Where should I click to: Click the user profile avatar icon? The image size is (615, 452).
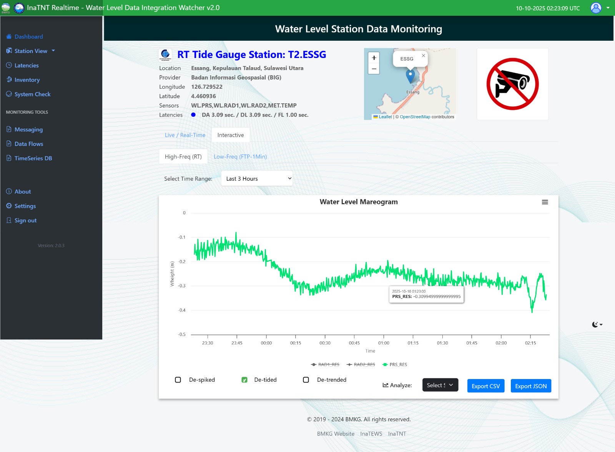[595, 8]
